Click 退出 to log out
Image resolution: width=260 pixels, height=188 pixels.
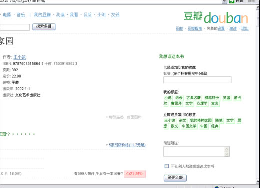(245, 28)
